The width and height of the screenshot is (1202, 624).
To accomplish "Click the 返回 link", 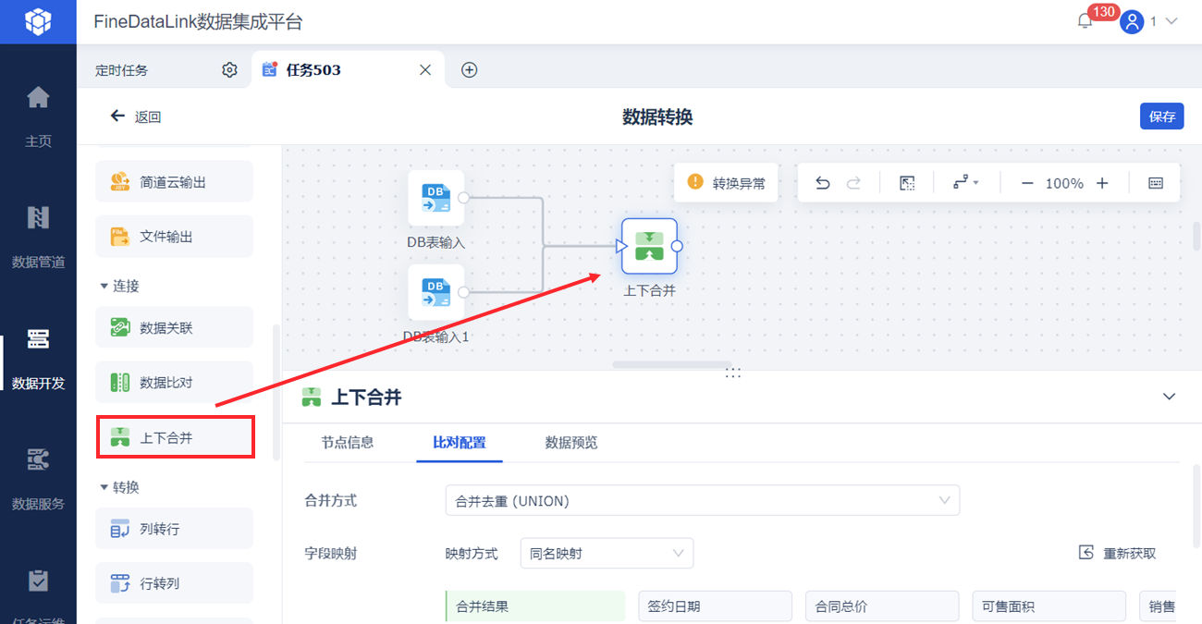I will coord(148,116).
